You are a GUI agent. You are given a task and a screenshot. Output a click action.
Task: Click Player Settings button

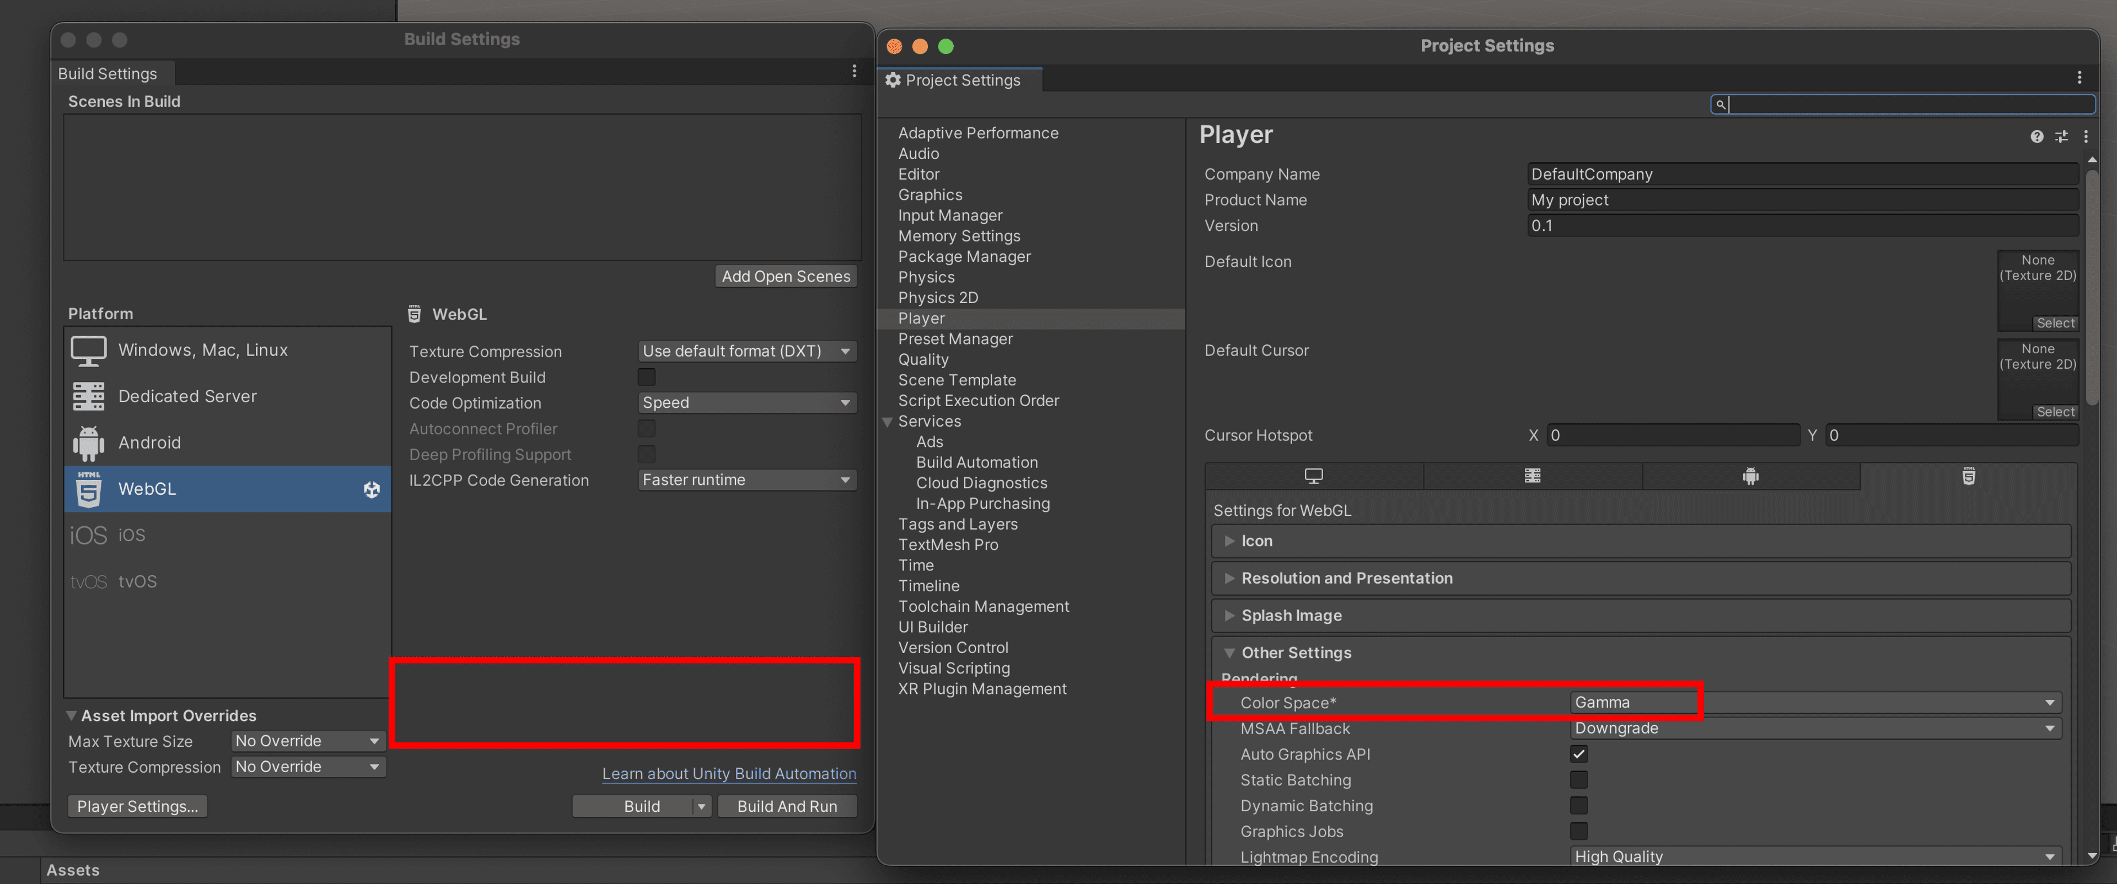[x=137, y=807]
